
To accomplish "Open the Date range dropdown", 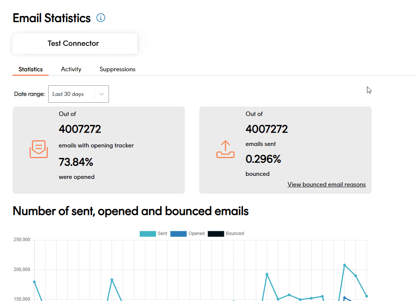I will (x=79, y=94).
